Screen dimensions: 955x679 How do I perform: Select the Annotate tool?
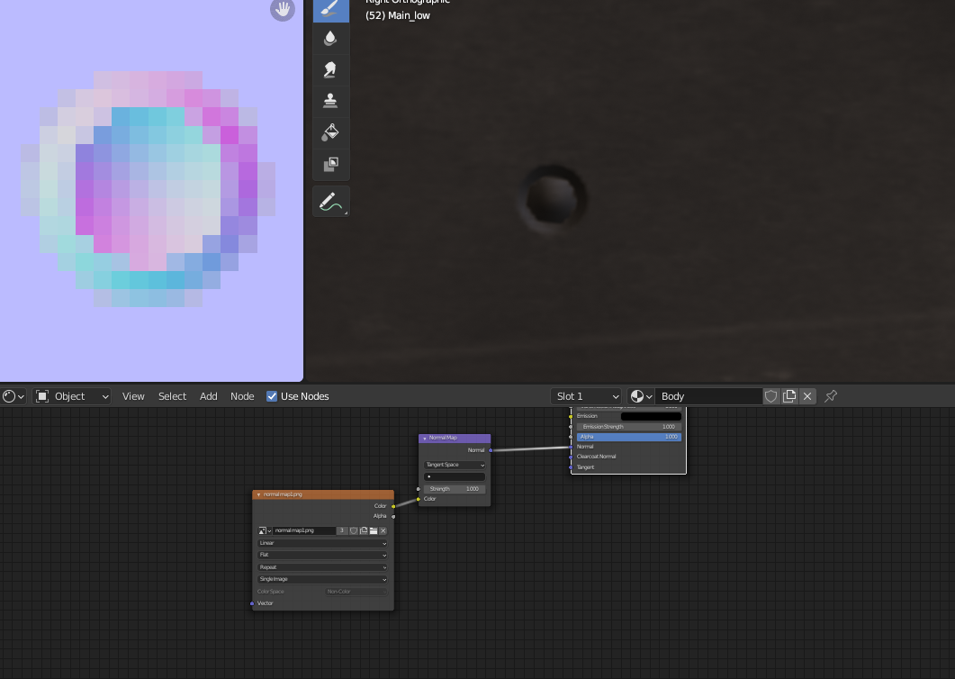330,200
